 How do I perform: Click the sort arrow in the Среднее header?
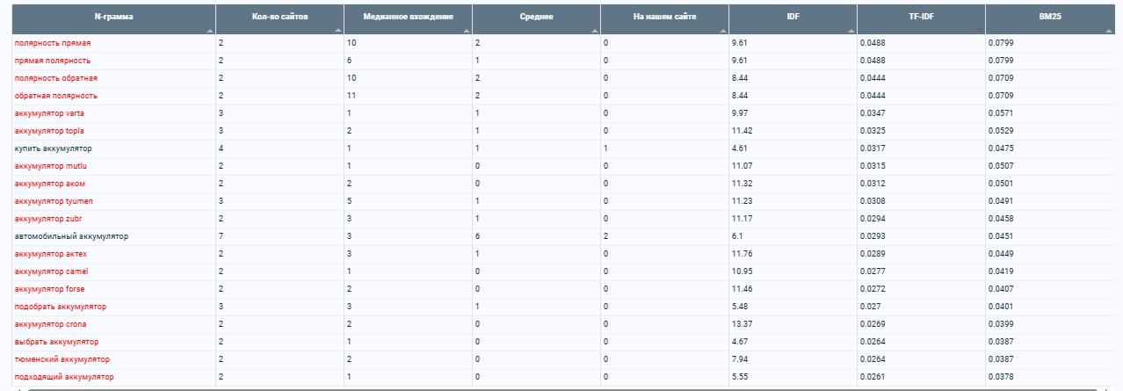click(x=594, y=29)
